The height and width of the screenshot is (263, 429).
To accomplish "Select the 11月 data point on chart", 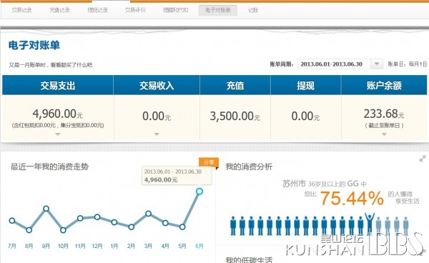I will click(80, 218).
